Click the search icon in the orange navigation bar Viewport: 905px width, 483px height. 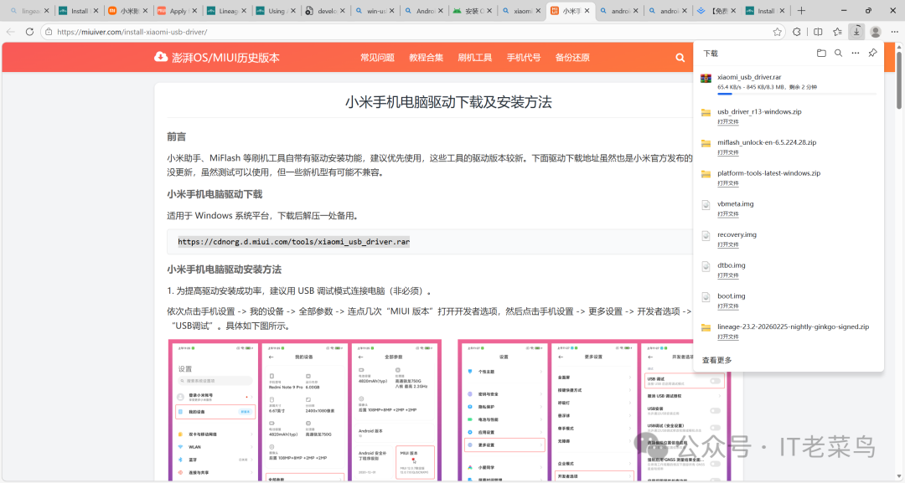click(680, 57)
